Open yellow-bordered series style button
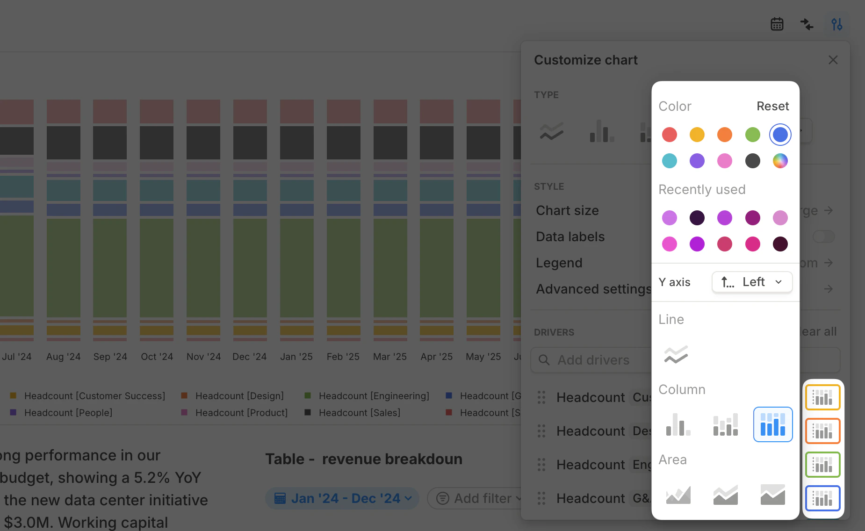This screenshot has height=531, width=865. (x=823, y=397)
